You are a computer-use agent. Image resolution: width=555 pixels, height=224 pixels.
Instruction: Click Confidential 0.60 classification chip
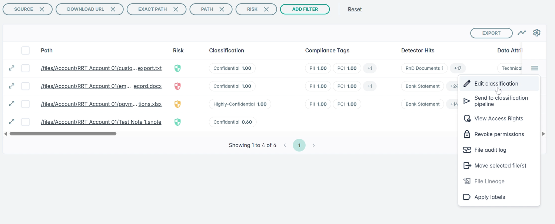coord(233,122)
